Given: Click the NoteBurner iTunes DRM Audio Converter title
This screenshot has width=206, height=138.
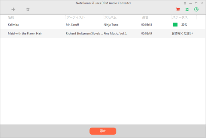Looking at the screenshot, I should [103, 3].
